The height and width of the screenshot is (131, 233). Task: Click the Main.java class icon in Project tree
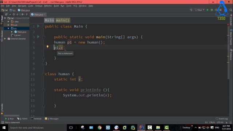16,32
